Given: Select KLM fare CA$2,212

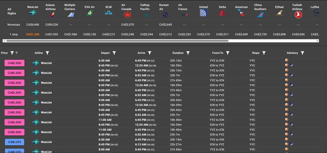Looking at the screenshot, I should coord(109,34).
